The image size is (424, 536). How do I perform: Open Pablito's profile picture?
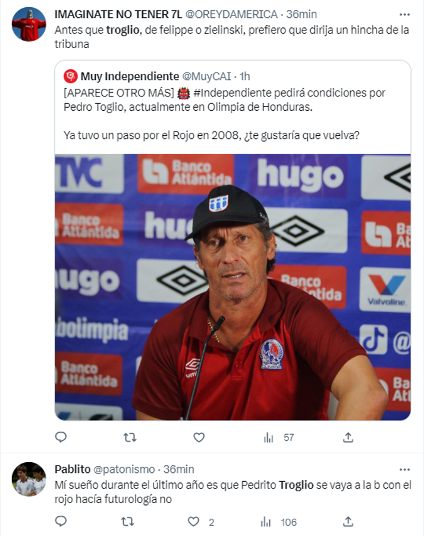tap(29, 479)
